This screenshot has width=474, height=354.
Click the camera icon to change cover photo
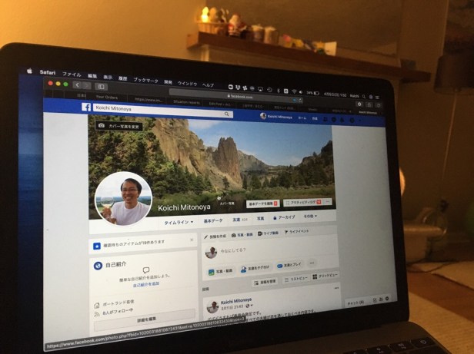tap(100, 124)
